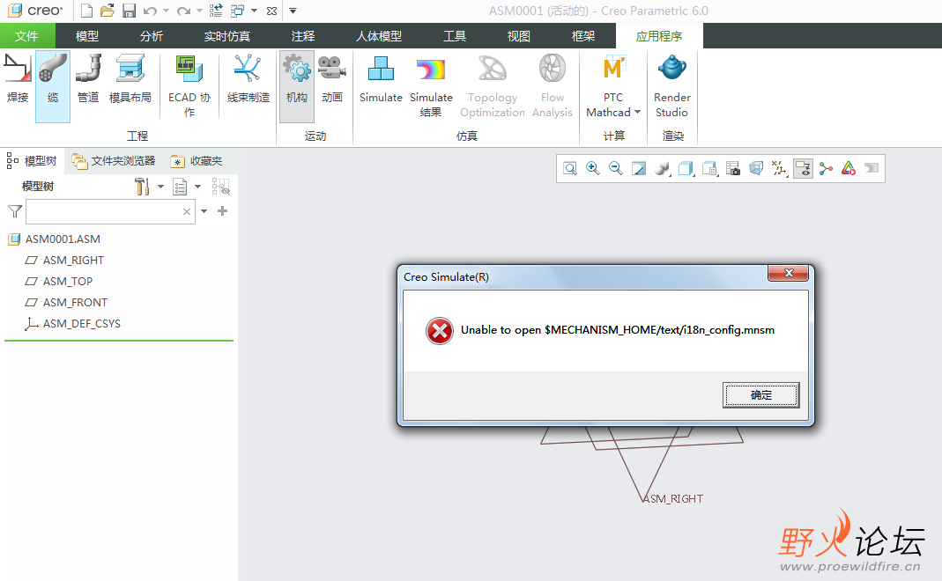Select the 应用程序 ribbon tab
942x581 pixels.
[659, 36]
